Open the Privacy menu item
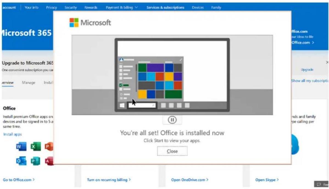Image resolution: width=329 pixels, height=189 pixels. pos(51,7)
